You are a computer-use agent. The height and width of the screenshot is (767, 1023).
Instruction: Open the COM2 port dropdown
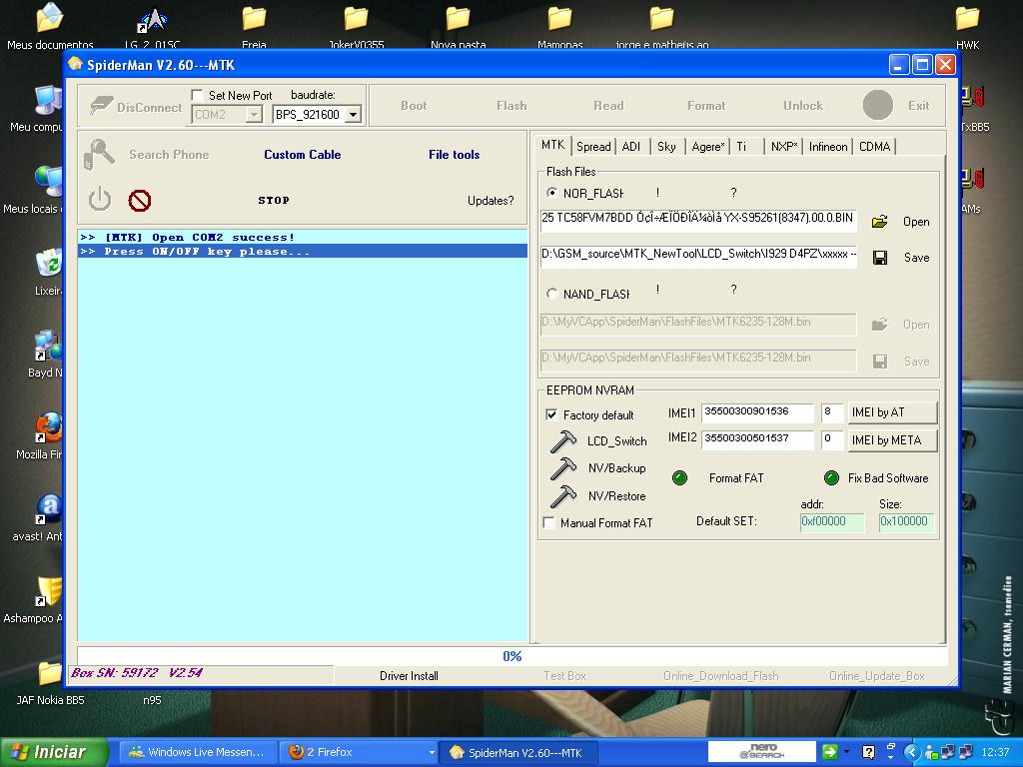pos(254,115)
